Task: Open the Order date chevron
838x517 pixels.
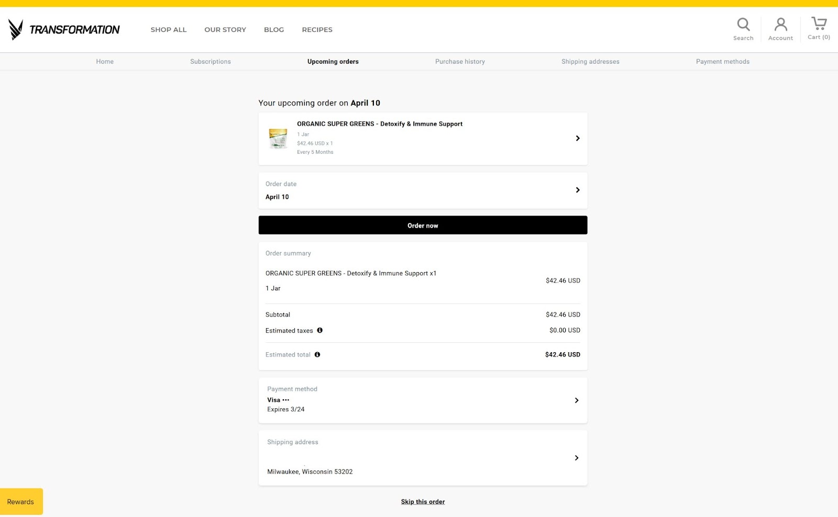Action: (x=578, y=190)
